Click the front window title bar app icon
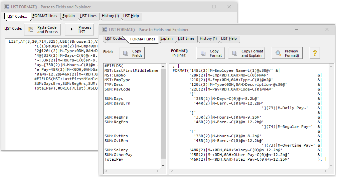Screen dimensions: 337x177 pyautogui.click(x=105, y=30)
